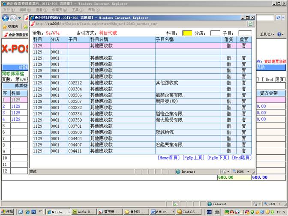Image resolution: width=288 pixels, height=216 pixels.
Task: Click the IE forward navigation arrow
Action: (x=14, y=18)
